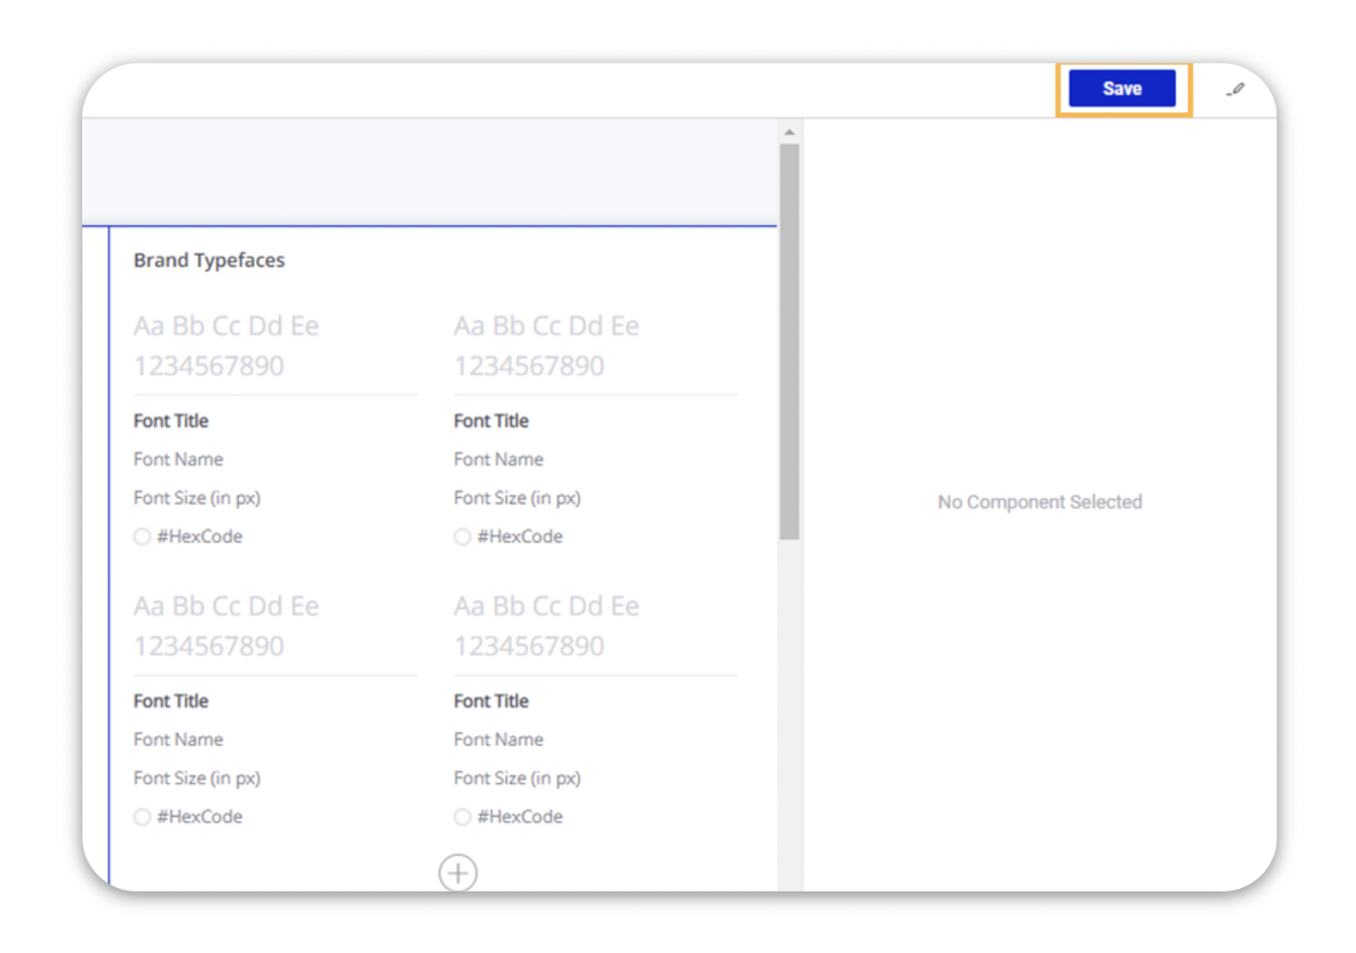1356x953 pixels.
Task: Edit Font Name in third typeface card
Action: coord(178,739)
